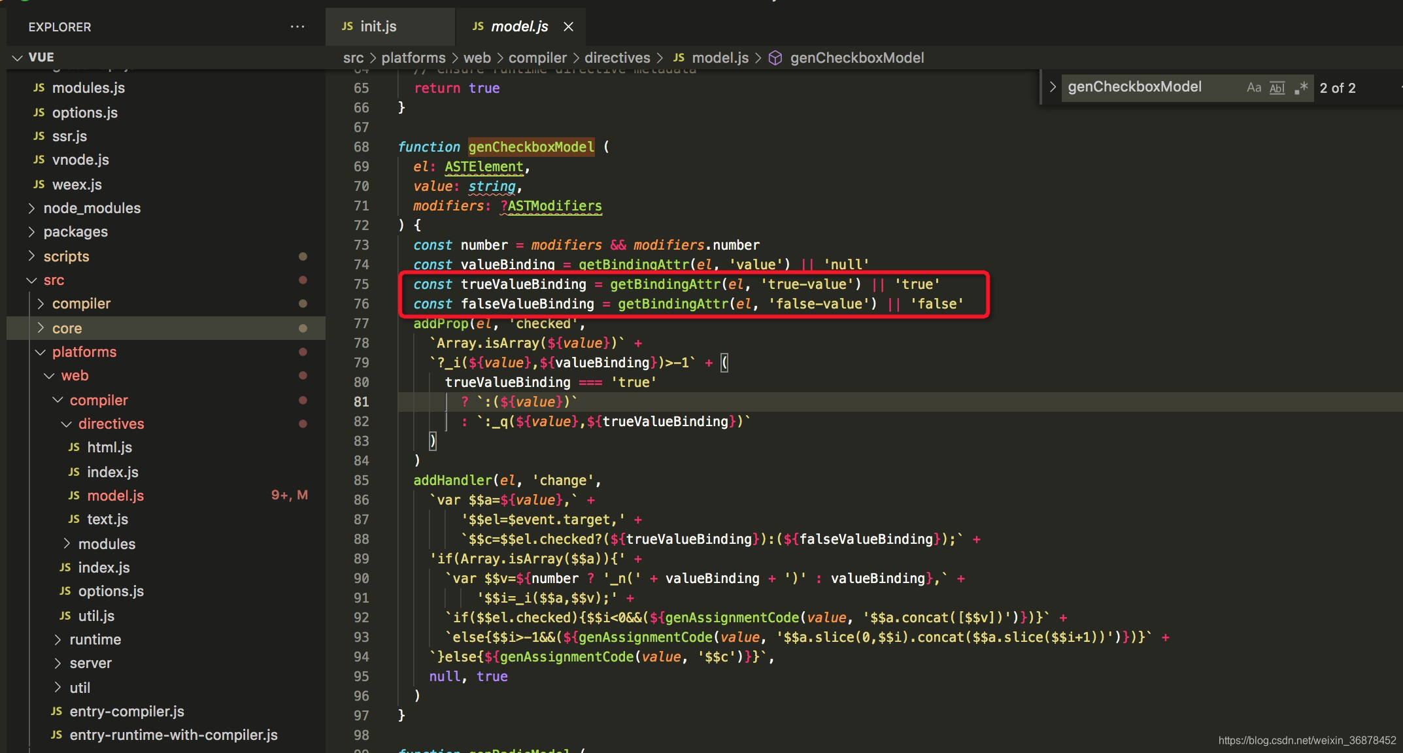
Task: Select entry-compiler.js in the sidebar
Action: (127, 711)
